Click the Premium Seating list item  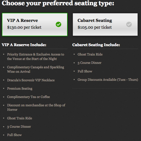[20, 89]
